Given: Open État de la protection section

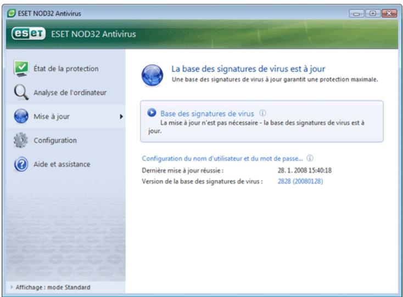Looking at the screenshot, I should pos(66,68).
